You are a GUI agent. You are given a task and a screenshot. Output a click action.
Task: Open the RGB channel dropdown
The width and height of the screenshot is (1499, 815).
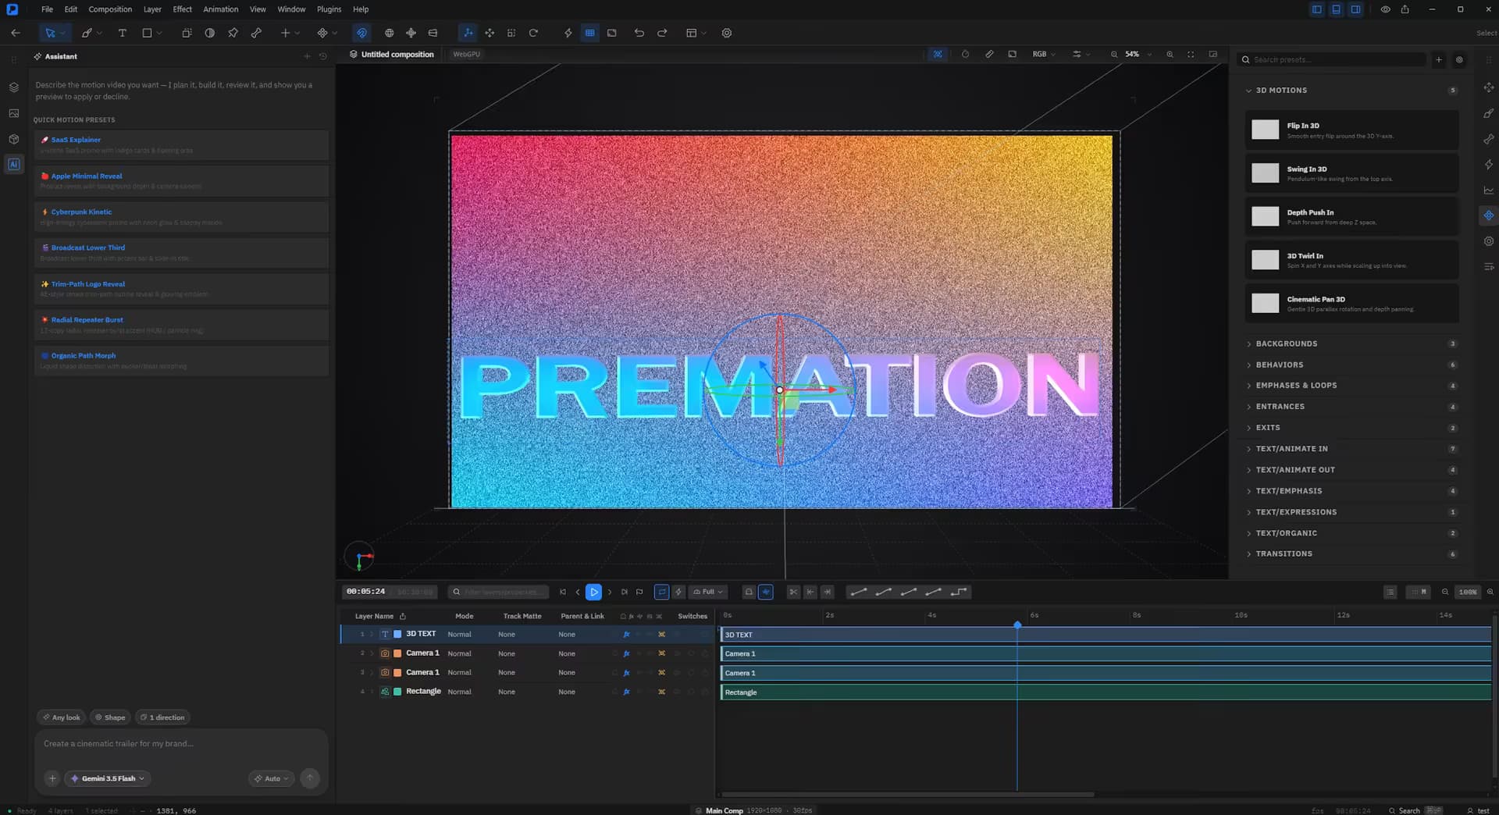coord(1043,54)
